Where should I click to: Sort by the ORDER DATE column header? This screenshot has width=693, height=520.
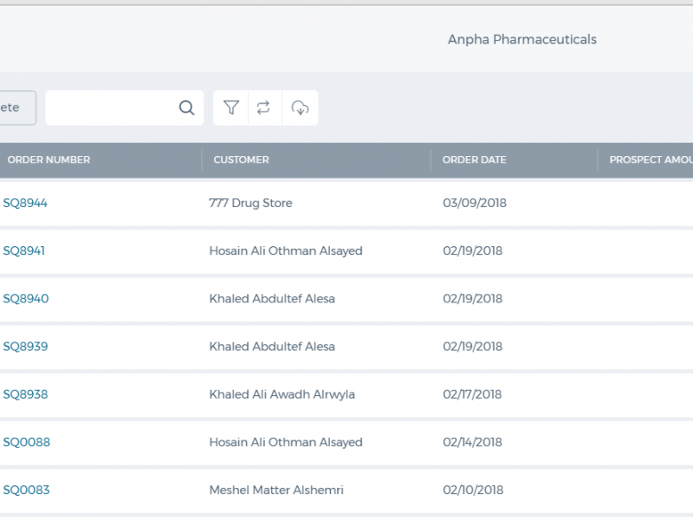(474, 159)
